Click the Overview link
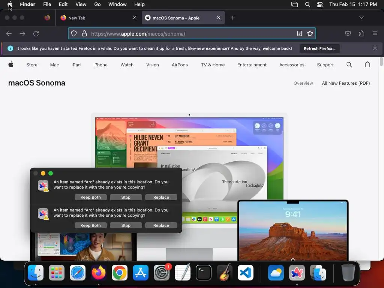Viewport: 384px width, 288px height. [x=303, y=83]
